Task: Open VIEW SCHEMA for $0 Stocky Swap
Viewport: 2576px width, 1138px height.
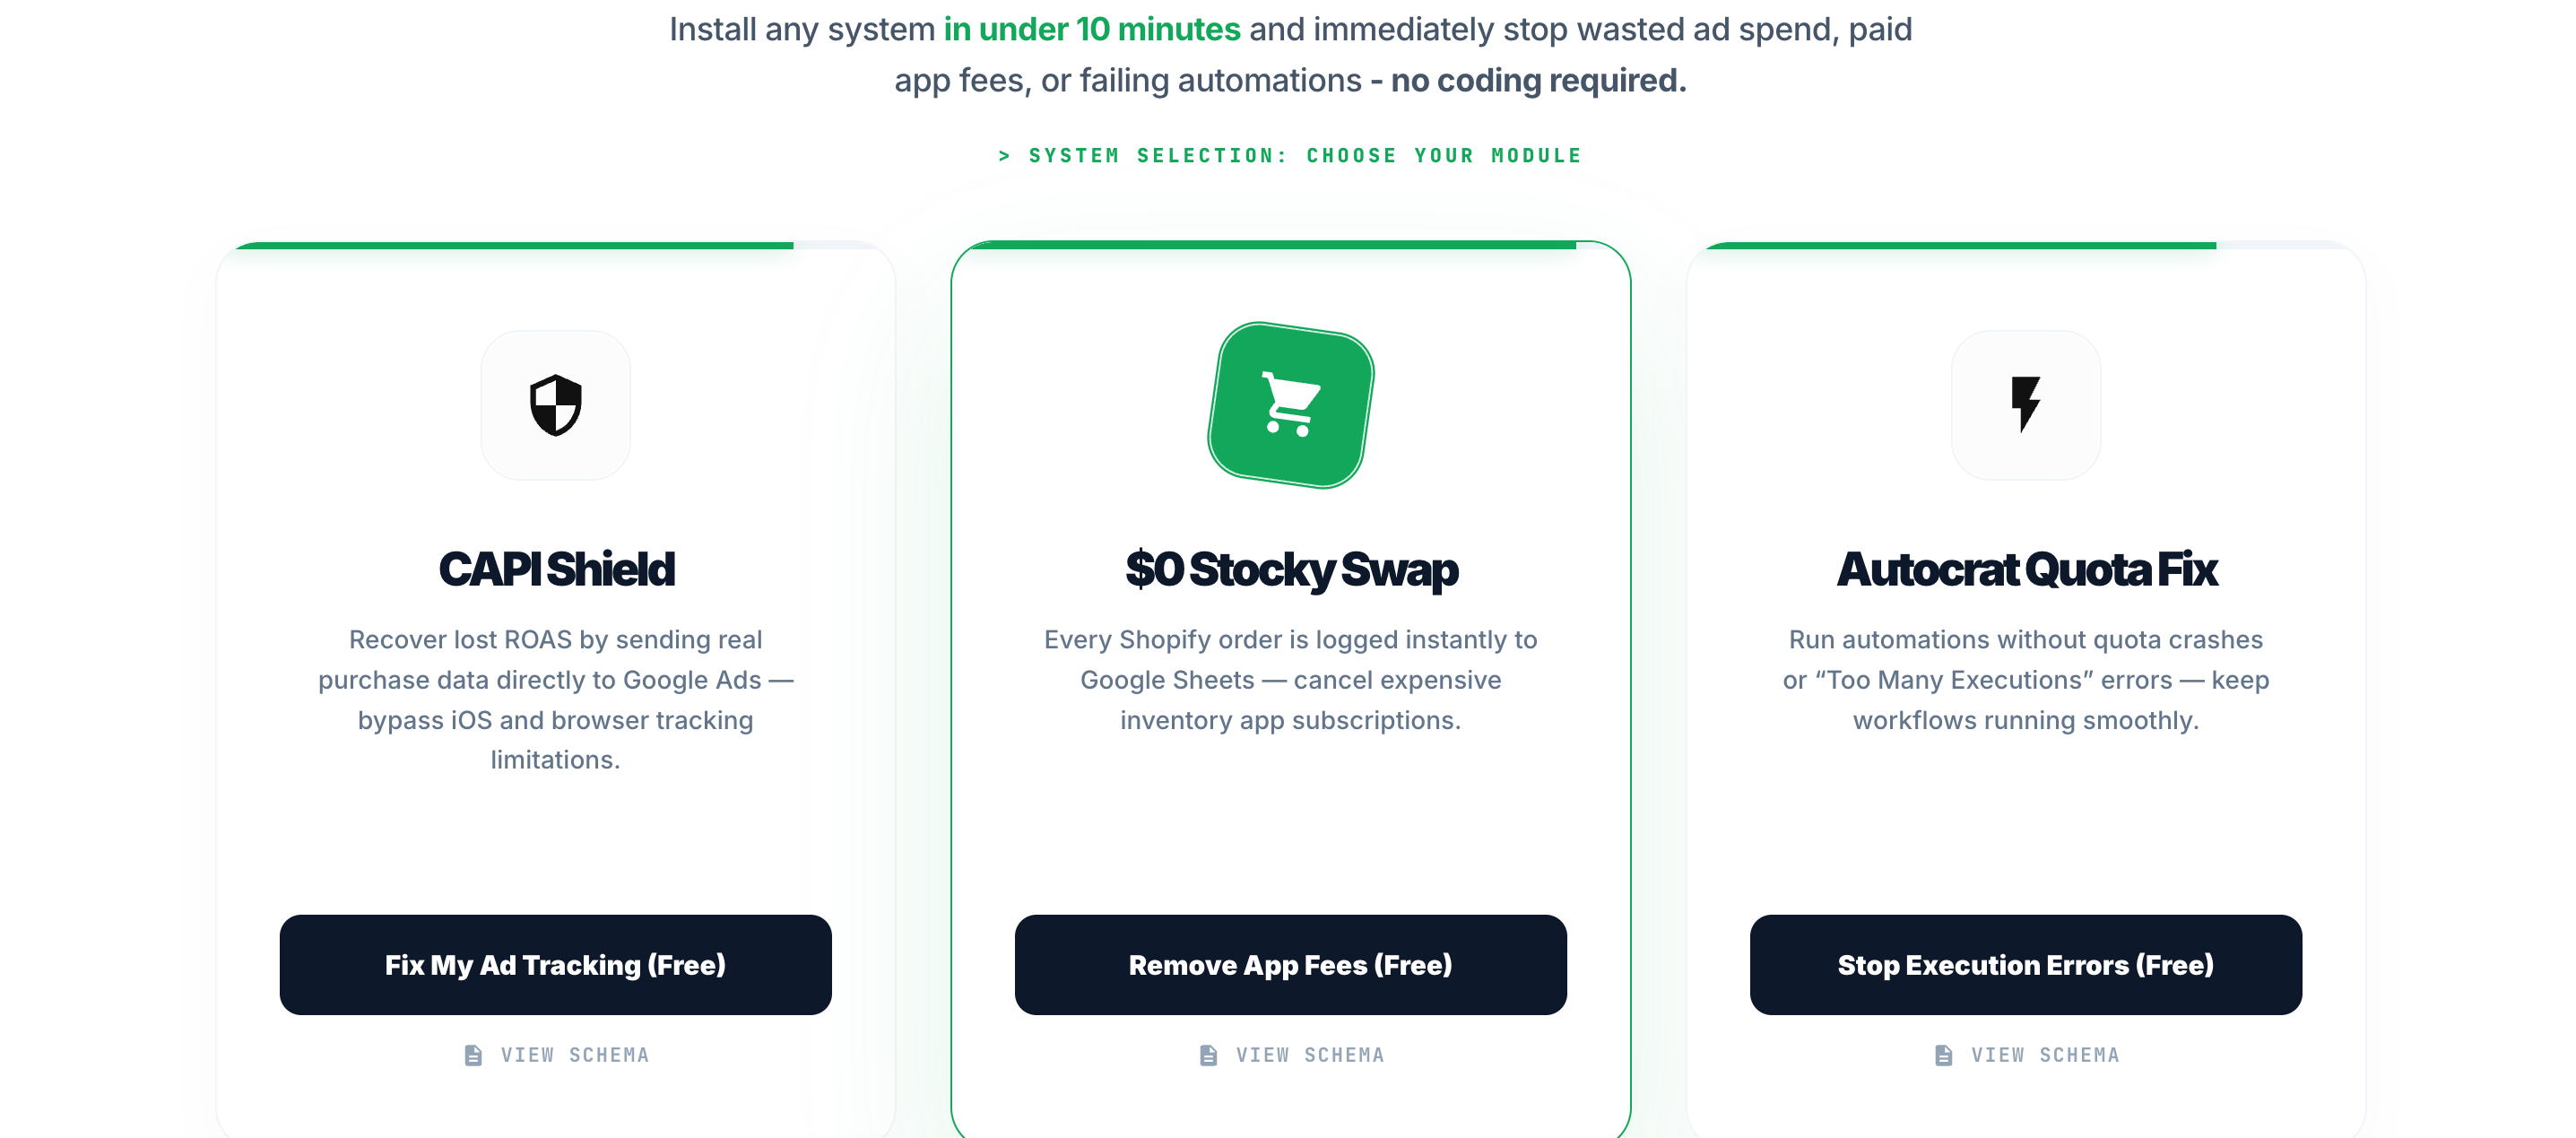Action: click(x=1310, y=1054)
